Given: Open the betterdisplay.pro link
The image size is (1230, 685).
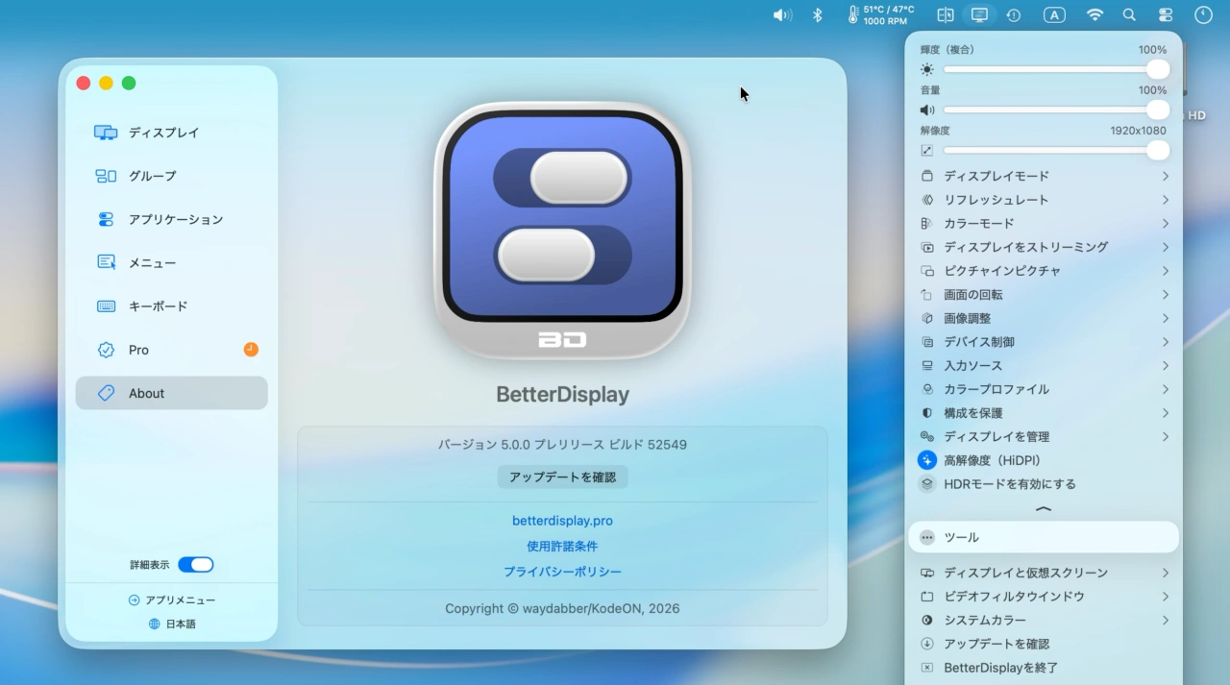Looking at the screenshot, I should pyautogui.click(x=562, y=521).
